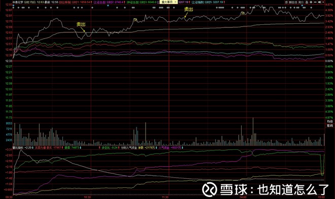Click the 删自选 remove-from-watchlist button

click(x=293, y=2)
